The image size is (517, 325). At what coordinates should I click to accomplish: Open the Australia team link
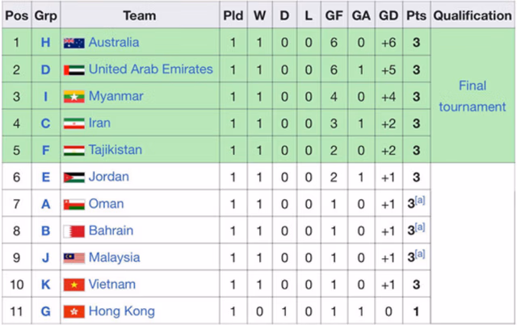pyautogui.click(x=114, y=43)
